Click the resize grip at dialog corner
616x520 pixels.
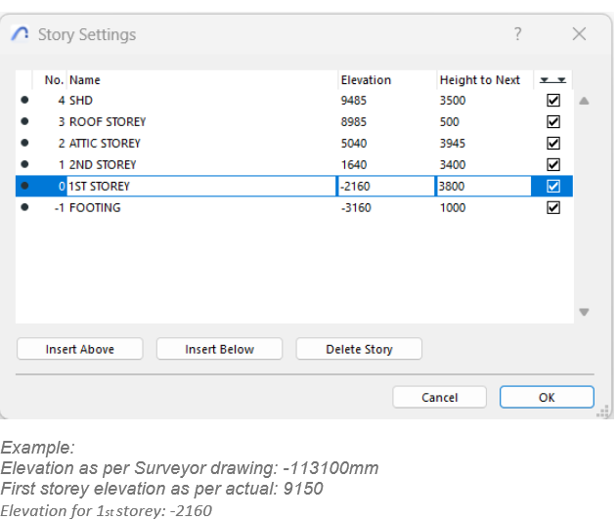[602, 412]
